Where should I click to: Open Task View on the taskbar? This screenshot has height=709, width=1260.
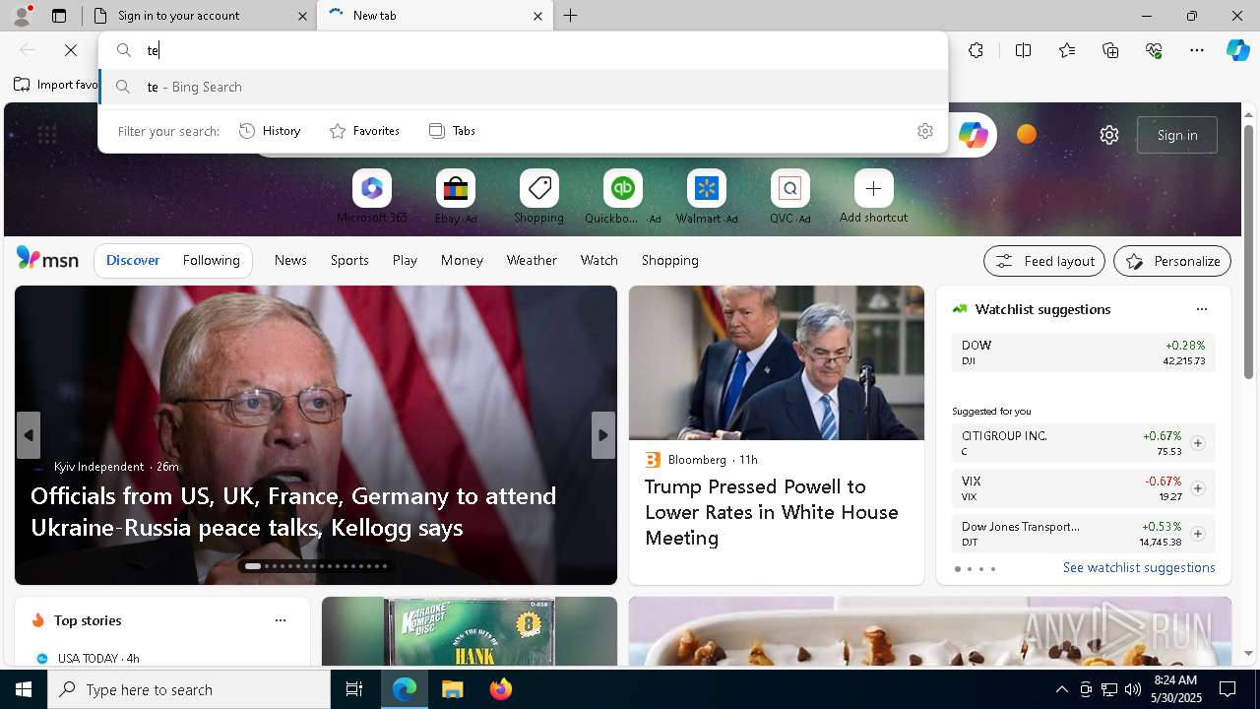point(354,689)
